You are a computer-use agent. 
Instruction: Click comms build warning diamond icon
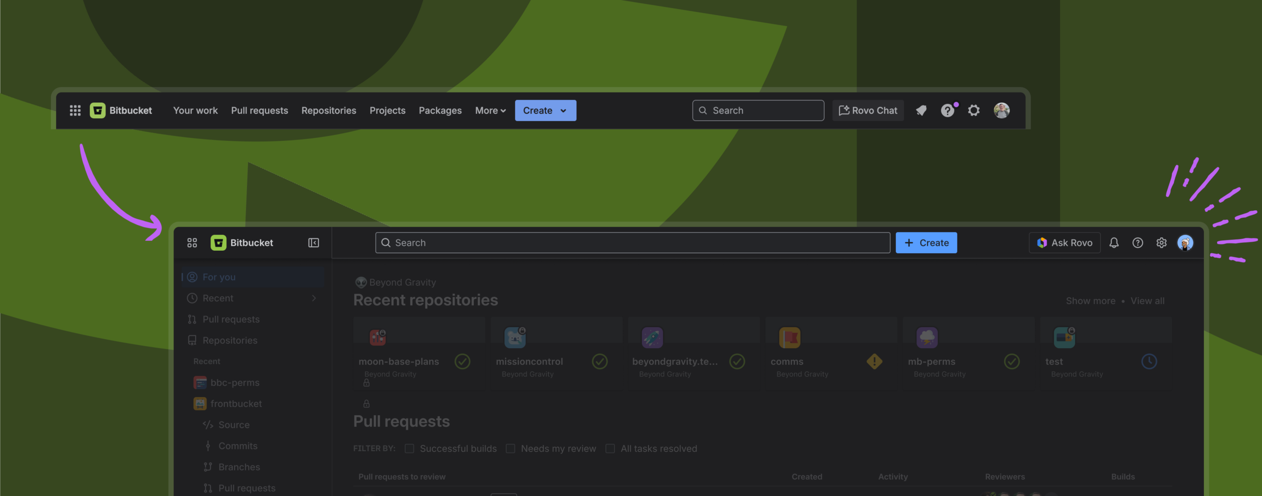pyautogui.click(x=875, y=362)
